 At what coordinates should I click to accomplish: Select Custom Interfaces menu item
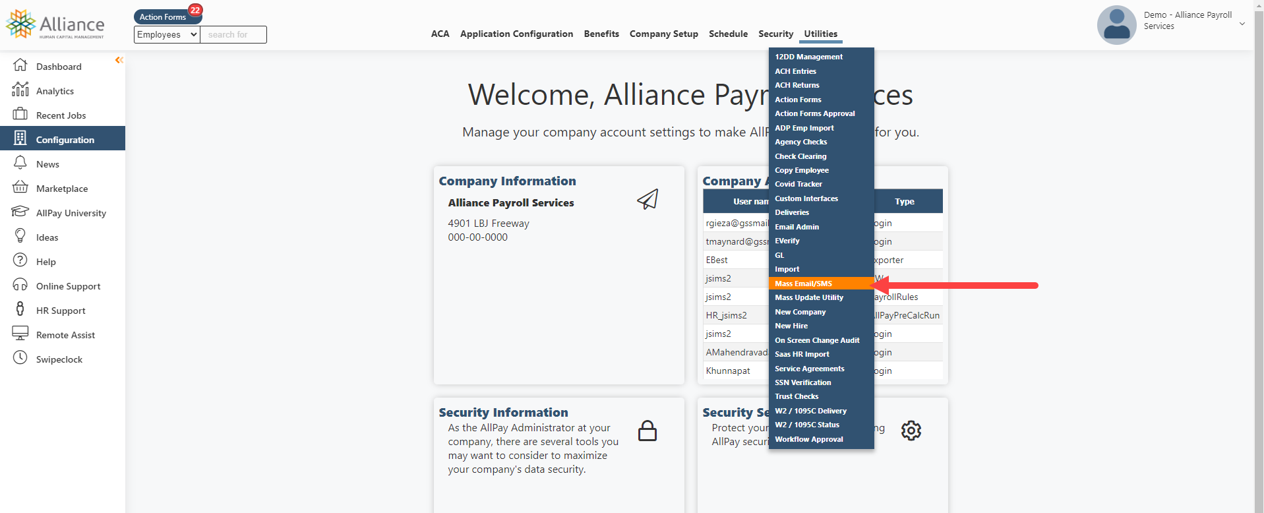click(822, 198)
